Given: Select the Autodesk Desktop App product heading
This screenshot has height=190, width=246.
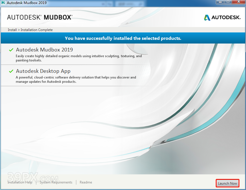Looking at the screenshot, I should click(x=43, y=71).
